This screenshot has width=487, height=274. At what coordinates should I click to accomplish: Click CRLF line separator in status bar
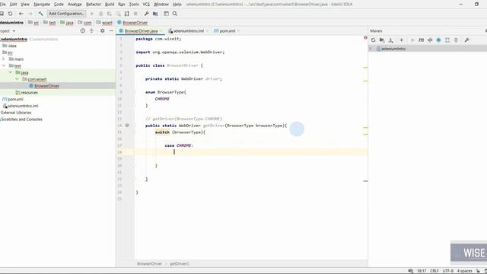click(x=434, y=271)
